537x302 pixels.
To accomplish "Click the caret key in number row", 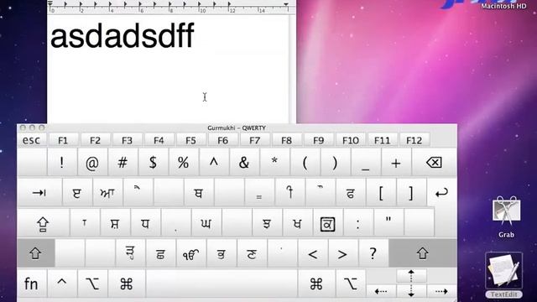I will (214, 163).
